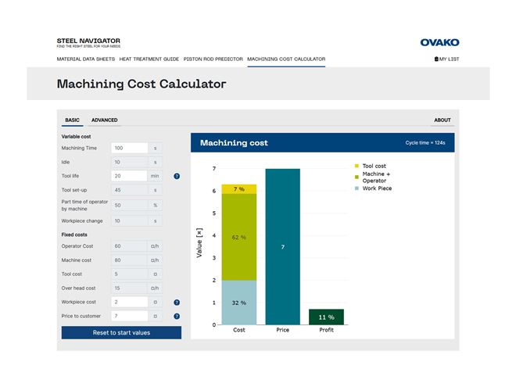Click the yellow Tool cost legend swatch
516x387 pixels.
[x=357, y=166]
